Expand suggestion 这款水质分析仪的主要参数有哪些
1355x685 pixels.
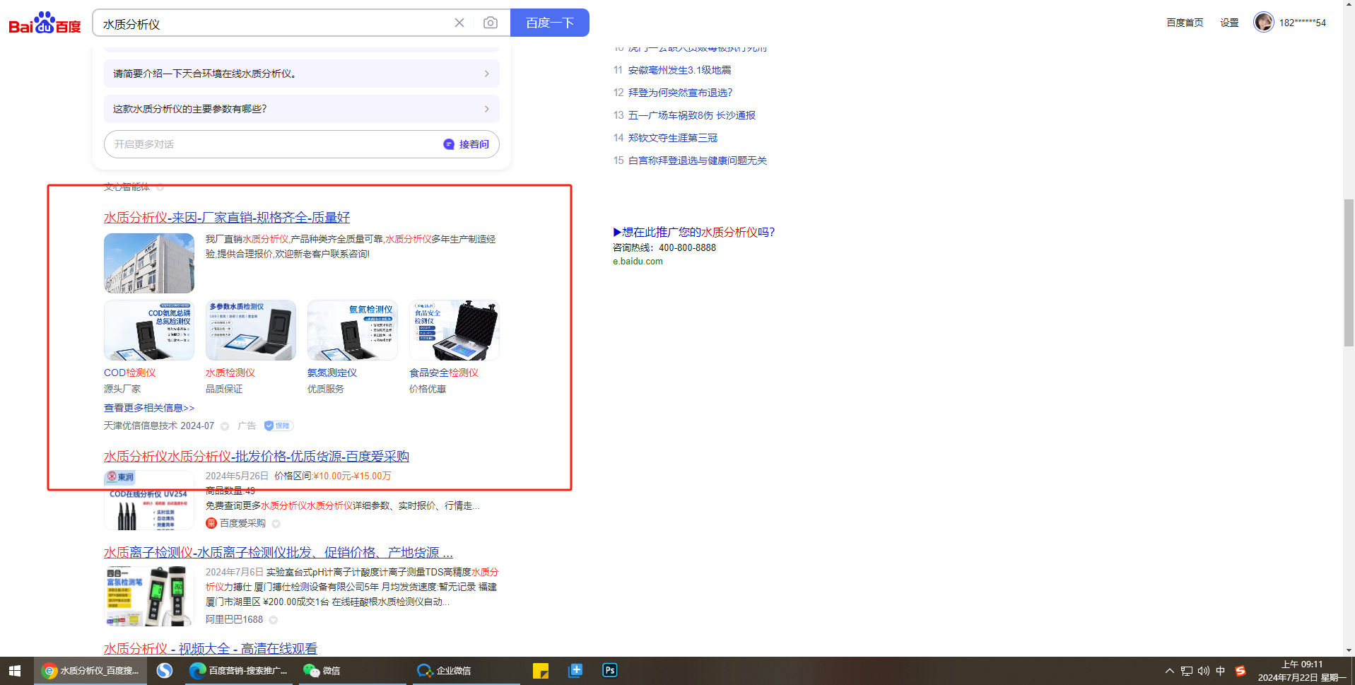click(302, 109)
